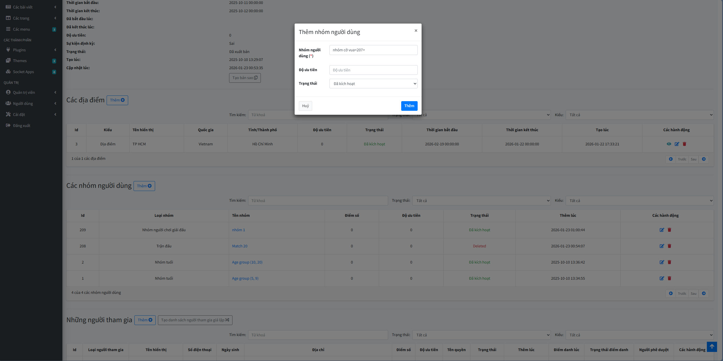Click the eye icon for TP HCM location
The width and height of the screenshot is (723, 361).
(x=669, y=144)
